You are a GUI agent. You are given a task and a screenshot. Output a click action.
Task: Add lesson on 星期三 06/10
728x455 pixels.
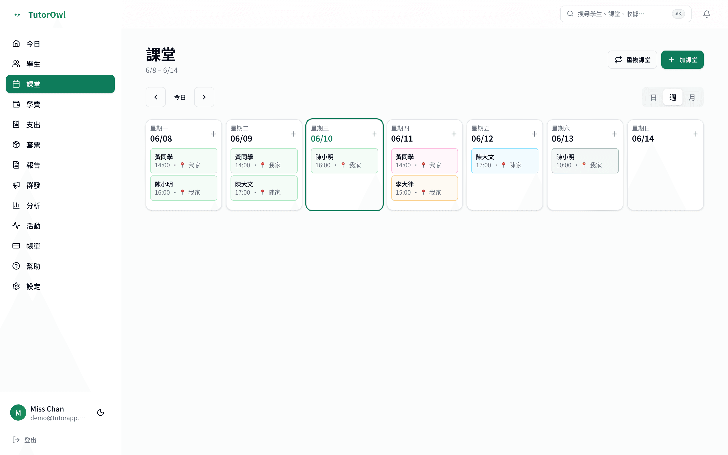[374, 134]
